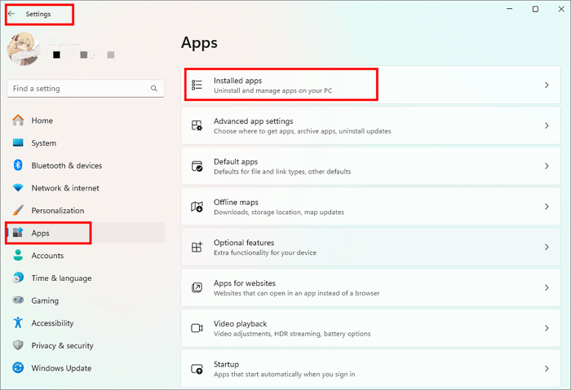571x390 pixels.
Task: Click the Privacy & security shield icon
Action: pyautogui.click(x=18, y=345)
